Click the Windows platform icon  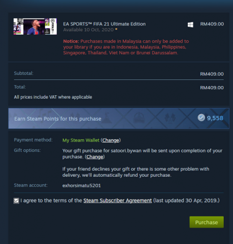click(191, 25)
